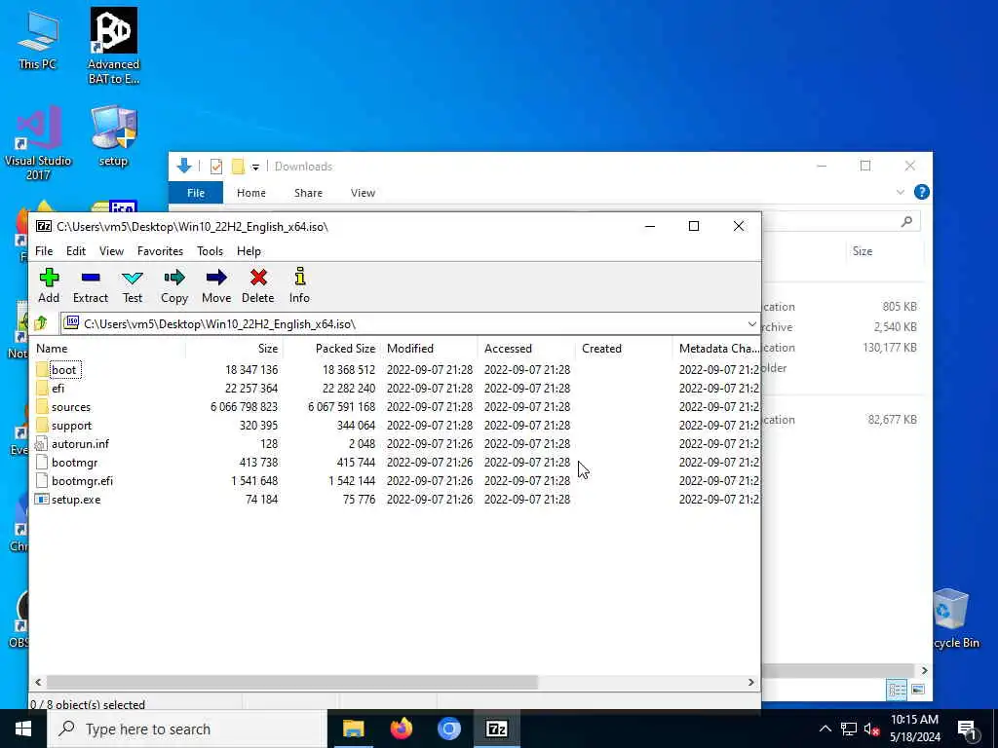Click the network tray icon
This screenshot has height=748, width=998.
point(849,729)
